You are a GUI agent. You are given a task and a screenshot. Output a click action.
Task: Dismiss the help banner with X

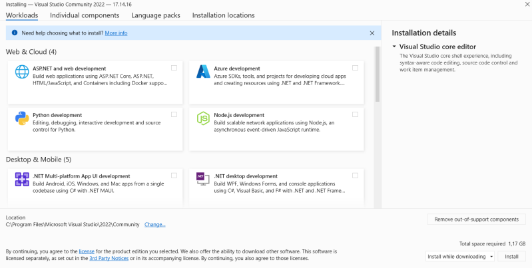pyautogui.click(x=372, y=33)
